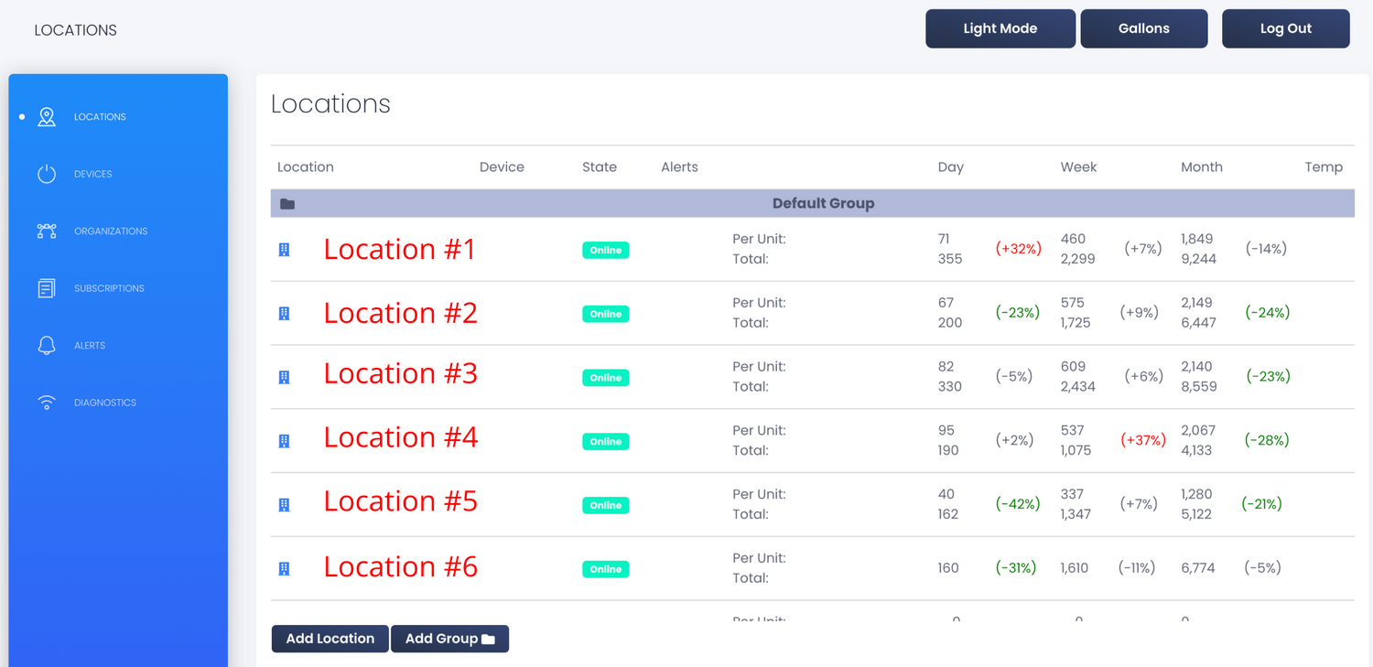Click the building icon beside Location #4
1373x667 pixels.
pos(285,441)
